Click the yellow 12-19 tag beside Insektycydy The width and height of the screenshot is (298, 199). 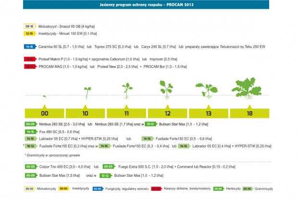[x=30, y=34]
